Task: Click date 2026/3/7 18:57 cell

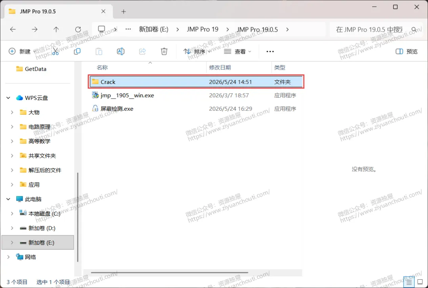Action: pos(229,95)
